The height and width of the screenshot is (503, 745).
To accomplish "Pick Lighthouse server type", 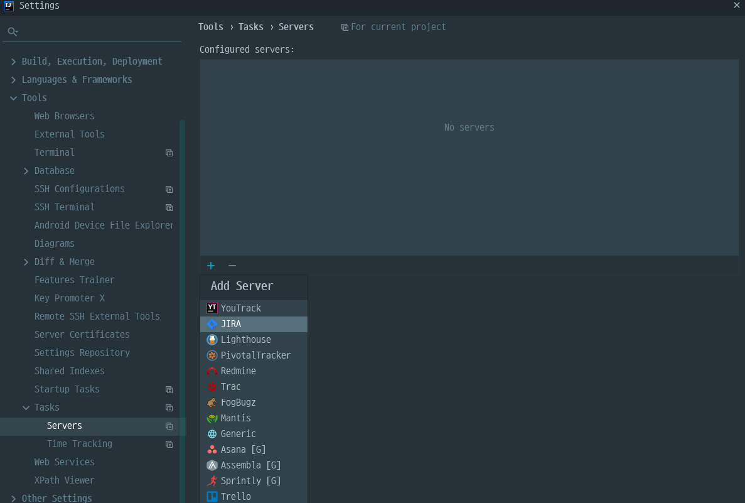I will 254,340.
